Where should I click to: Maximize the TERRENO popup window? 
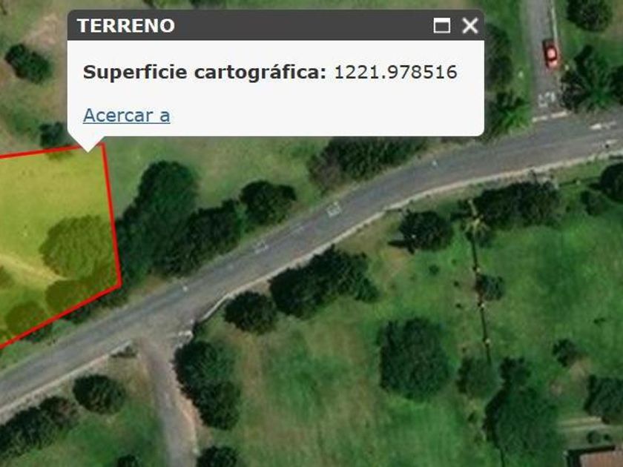pos(442,26)
